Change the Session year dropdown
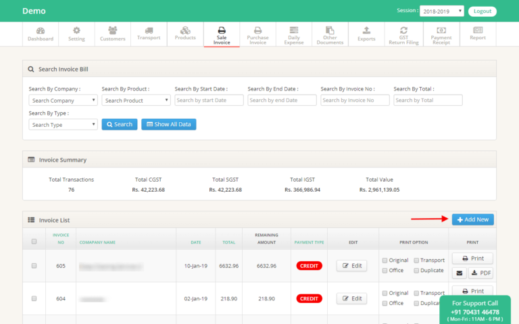Viewport: 519px width, 324px height. coord(441,11)
